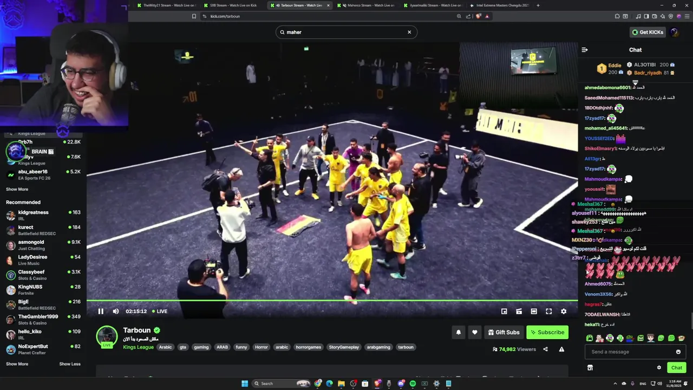The height and width of the screenshot is (390, 693).
Task: Clear the 'maher' search with X
Action: point(409,32)
